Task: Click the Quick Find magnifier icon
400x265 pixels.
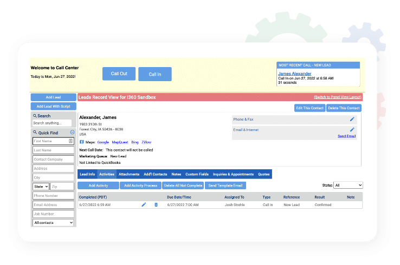Action: pyautogui.click(x=35, y=132)
